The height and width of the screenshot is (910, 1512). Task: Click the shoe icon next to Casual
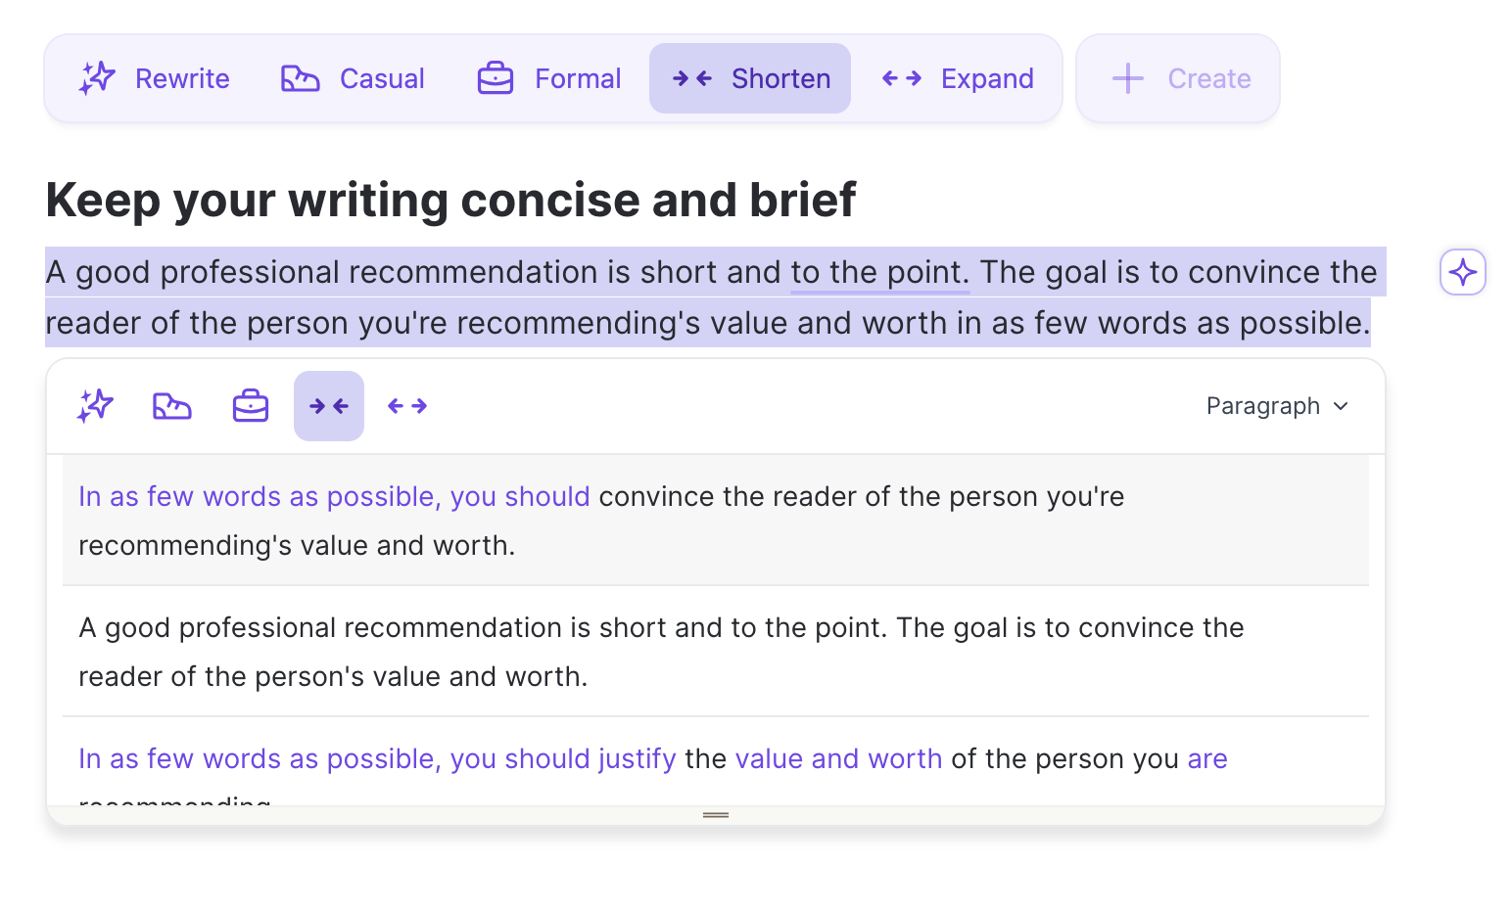coord(299,78)
